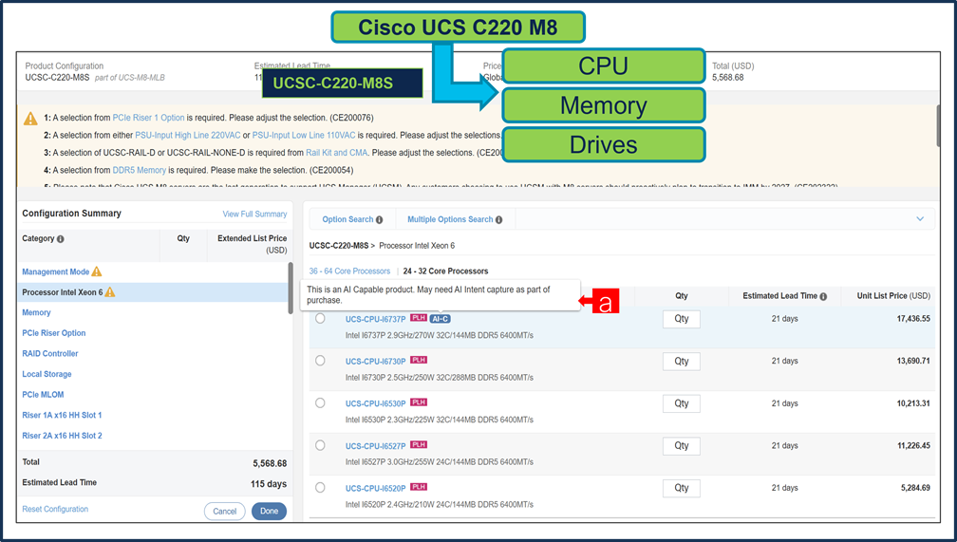Click the AI-C badge on UCS-CPU-I6737P
This screenshot has height=542, width=957.
(441, 319)
